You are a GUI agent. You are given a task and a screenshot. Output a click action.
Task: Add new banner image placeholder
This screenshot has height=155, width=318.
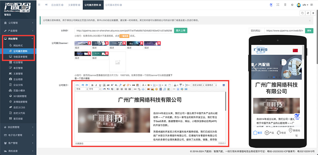[x=118, y=62]
